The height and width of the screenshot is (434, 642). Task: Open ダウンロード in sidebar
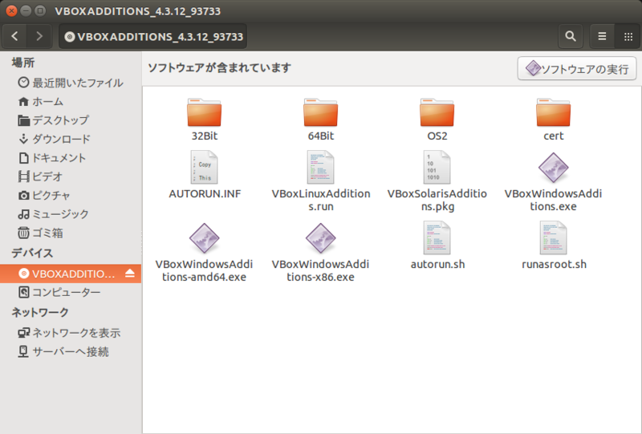click(x=71, y=140)
